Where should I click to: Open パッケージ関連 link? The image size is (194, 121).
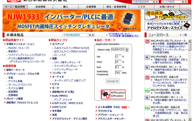pyautogui.click(x=15, y=99)
